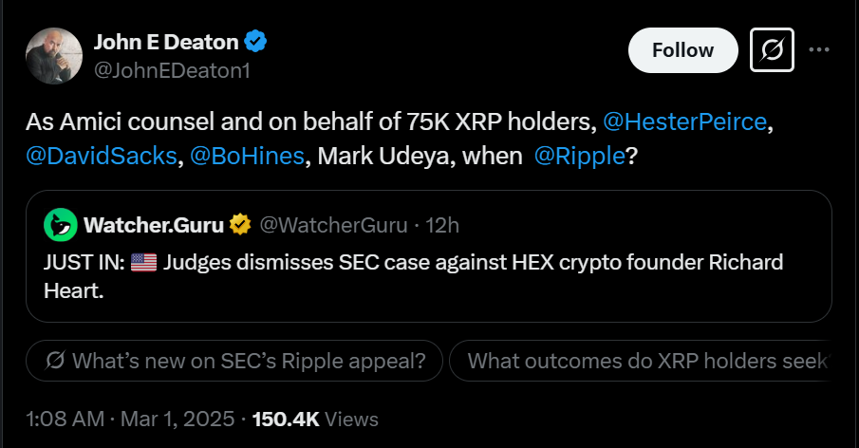Image resolution: width=859 pixels, height=448 pixels.
Task: Click the Grok icon beside Follow
Action: (772, 50)
